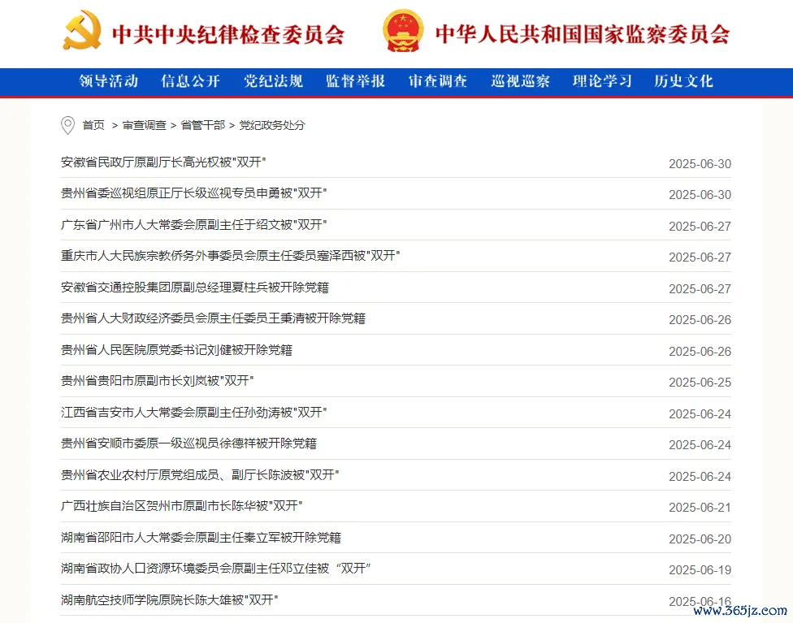Open article about 贵阳市原副市长刘岚
This screenshot has height=623, width=793.
pyautogui.click(x=158, y=380)
